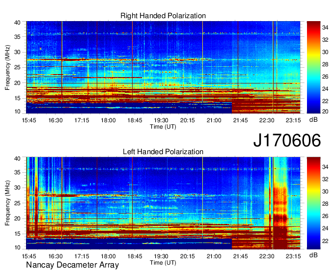Click 19:30 tick under the right-handed plot

pyautogui.click(x=161, y=120)
